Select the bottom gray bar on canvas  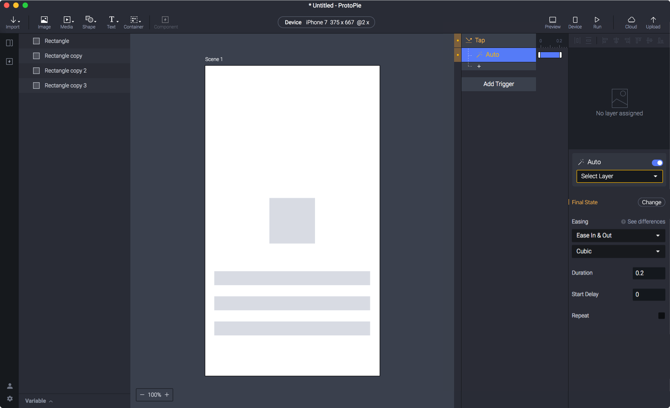(292, 328)
